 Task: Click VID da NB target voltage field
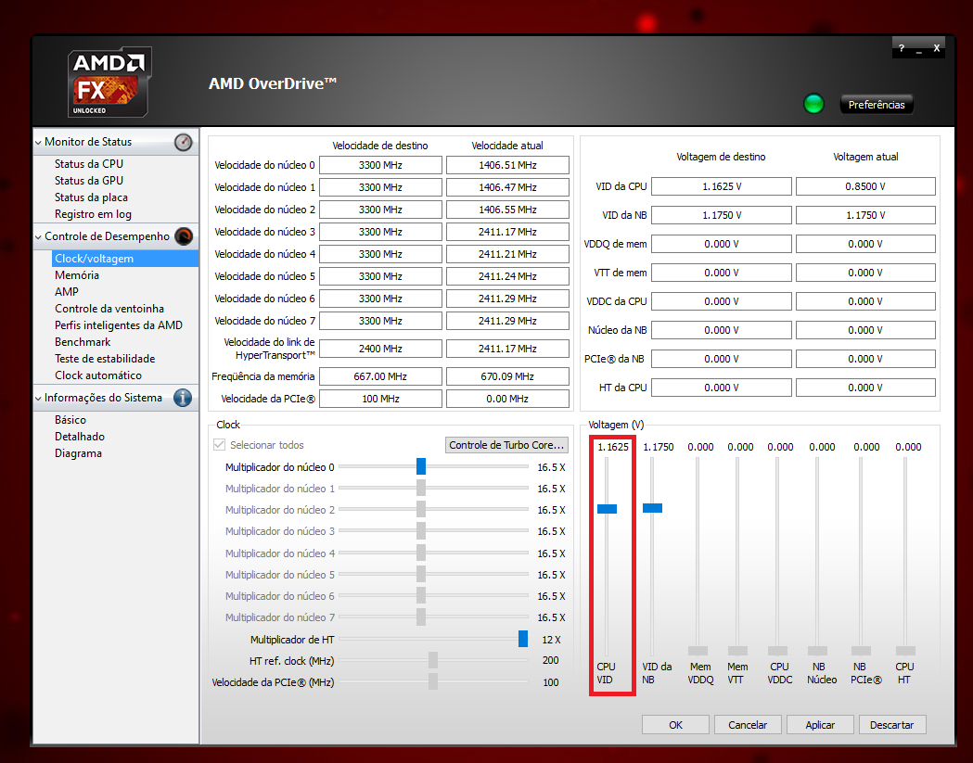coord(722,215)
